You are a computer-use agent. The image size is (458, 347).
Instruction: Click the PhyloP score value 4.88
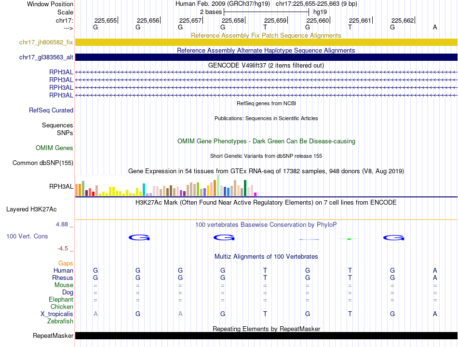(x=62, y=224)
